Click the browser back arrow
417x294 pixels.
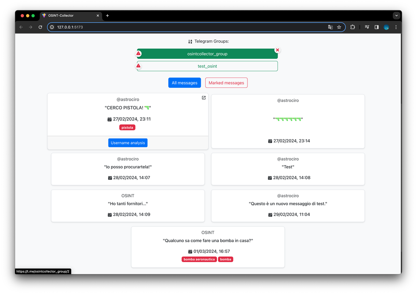pos(21,27)
